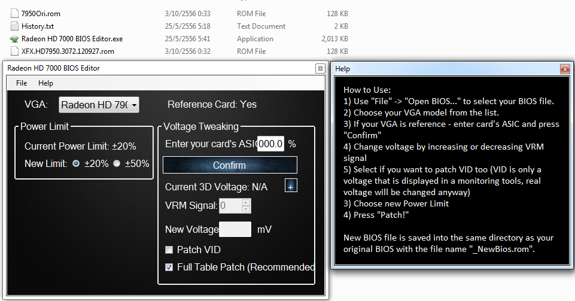Close the Help window
This screenshot has width=575, height=301.
(x=565, y=69)
